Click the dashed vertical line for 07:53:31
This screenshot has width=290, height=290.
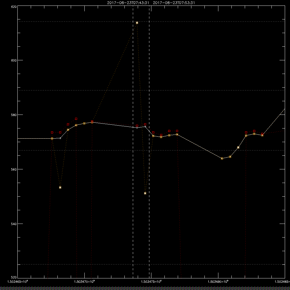click(149, 142)
